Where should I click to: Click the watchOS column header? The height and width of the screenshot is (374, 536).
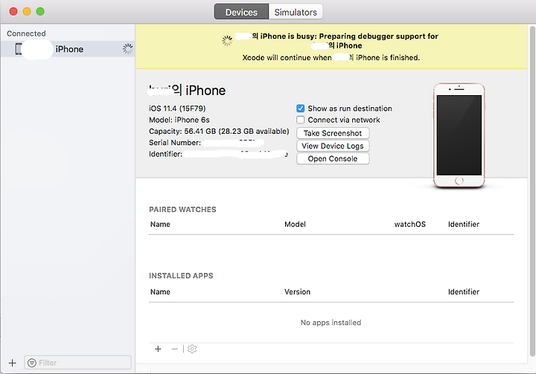tap(410, 224)
